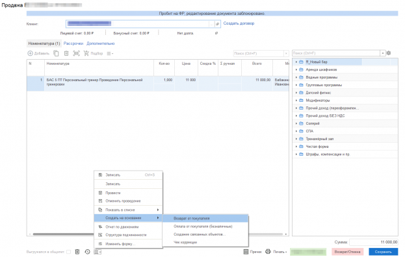Select Штрафы, компенсации и пр. tree row

click(345, 154)
